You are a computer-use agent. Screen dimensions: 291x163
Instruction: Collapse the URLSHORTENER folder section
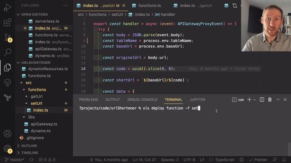tap(36, 62)
